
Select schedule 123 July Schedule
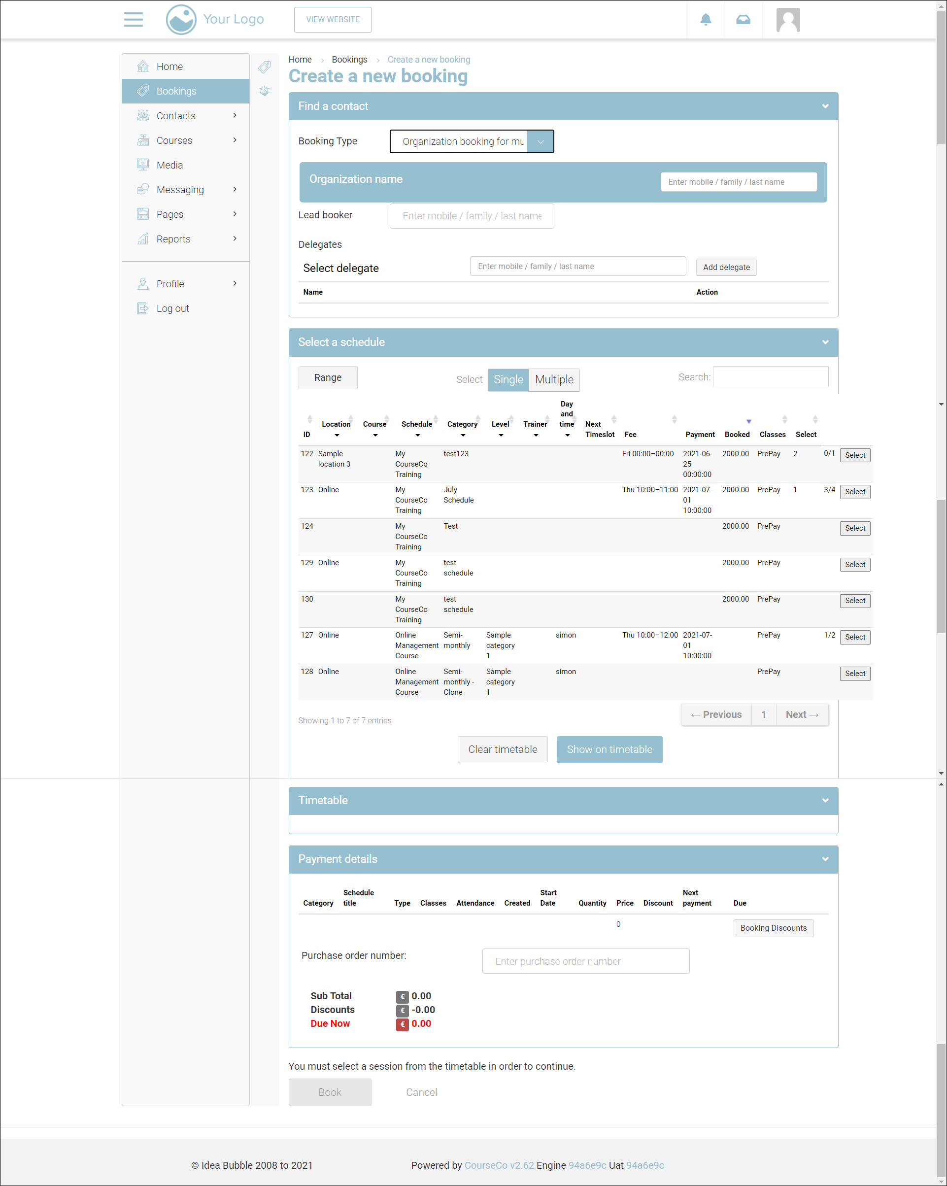(854, 492)
